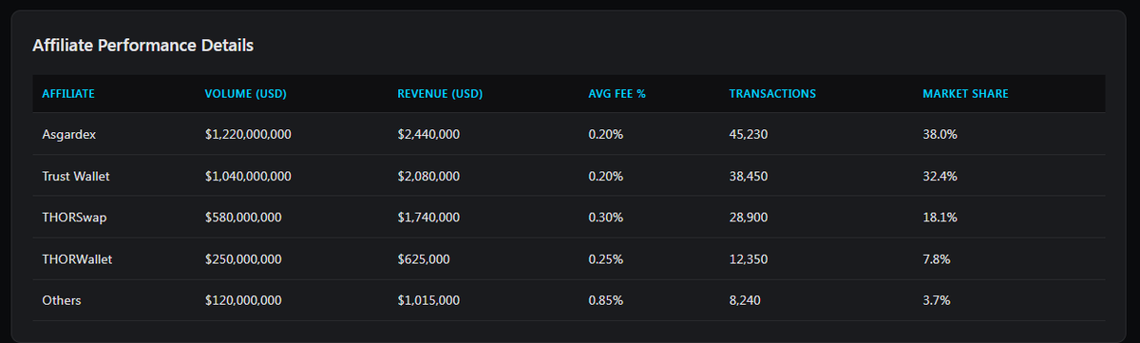Click the $1,015,000 revenue cell

[428, 300]
